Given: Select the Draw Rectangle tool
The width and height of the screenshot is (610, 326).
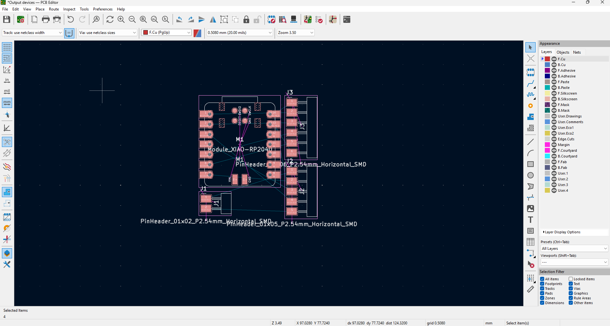Looking at the screenshot, I should coord(531,164).
